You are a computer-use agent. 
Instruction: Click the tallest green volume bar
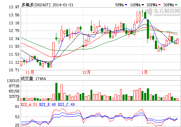click(56, 92)
